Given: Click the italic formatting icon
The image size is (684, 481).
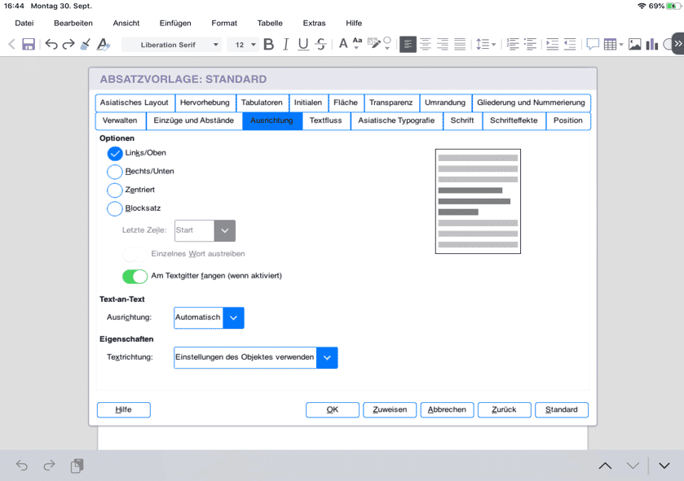Looking at the screenshot, I should 285,45.
